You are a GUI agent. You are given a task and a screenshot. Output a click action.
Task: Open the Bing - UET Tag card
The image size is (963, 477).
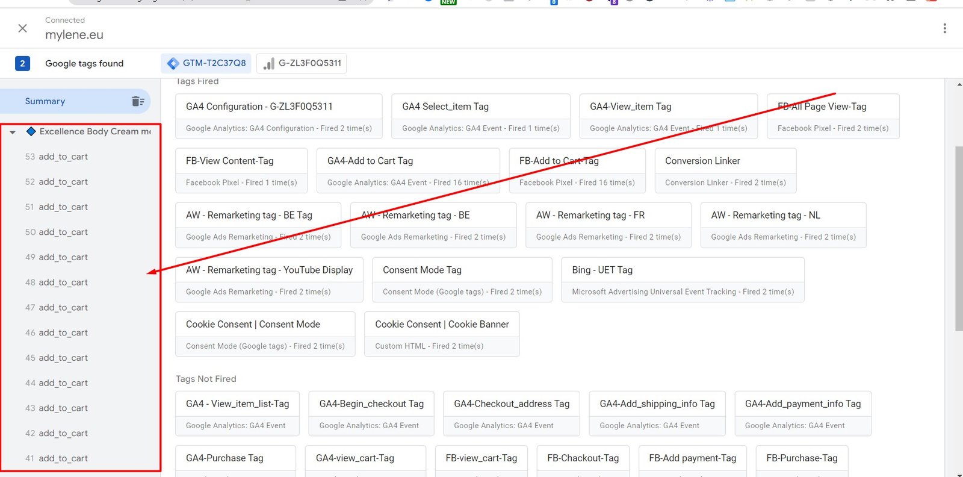click(683, 279)
